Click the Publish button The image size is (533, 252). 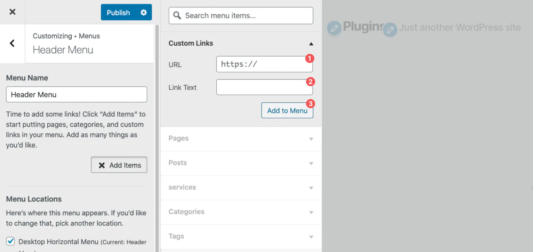[x=118, y=13]
